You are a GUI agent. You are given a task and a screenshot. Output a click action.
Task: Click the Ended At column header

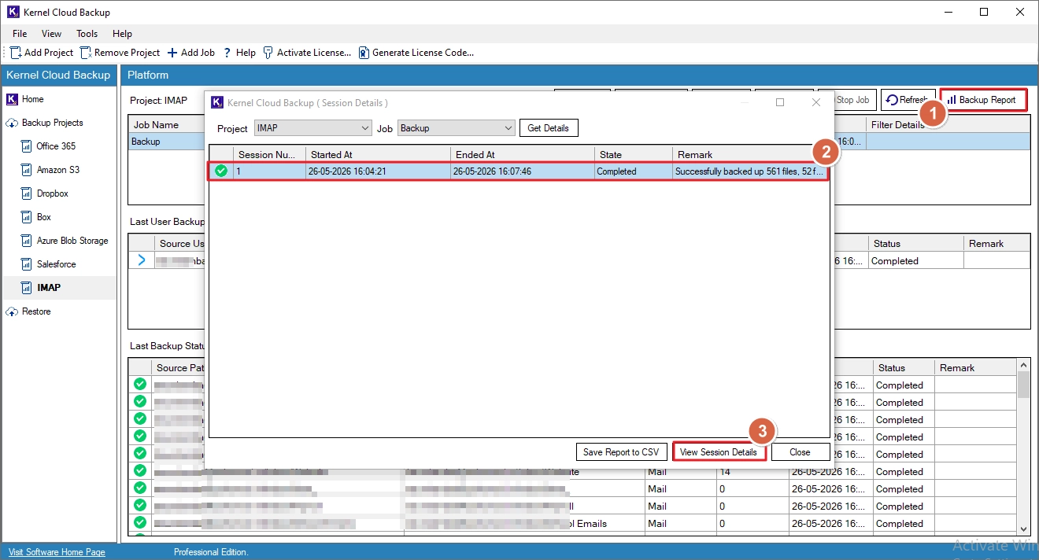click(x=523, y=155)
